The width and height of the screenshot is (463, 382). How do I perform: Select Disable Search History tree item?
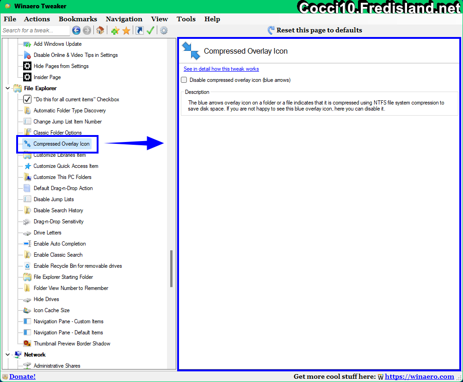click(58, 210)
